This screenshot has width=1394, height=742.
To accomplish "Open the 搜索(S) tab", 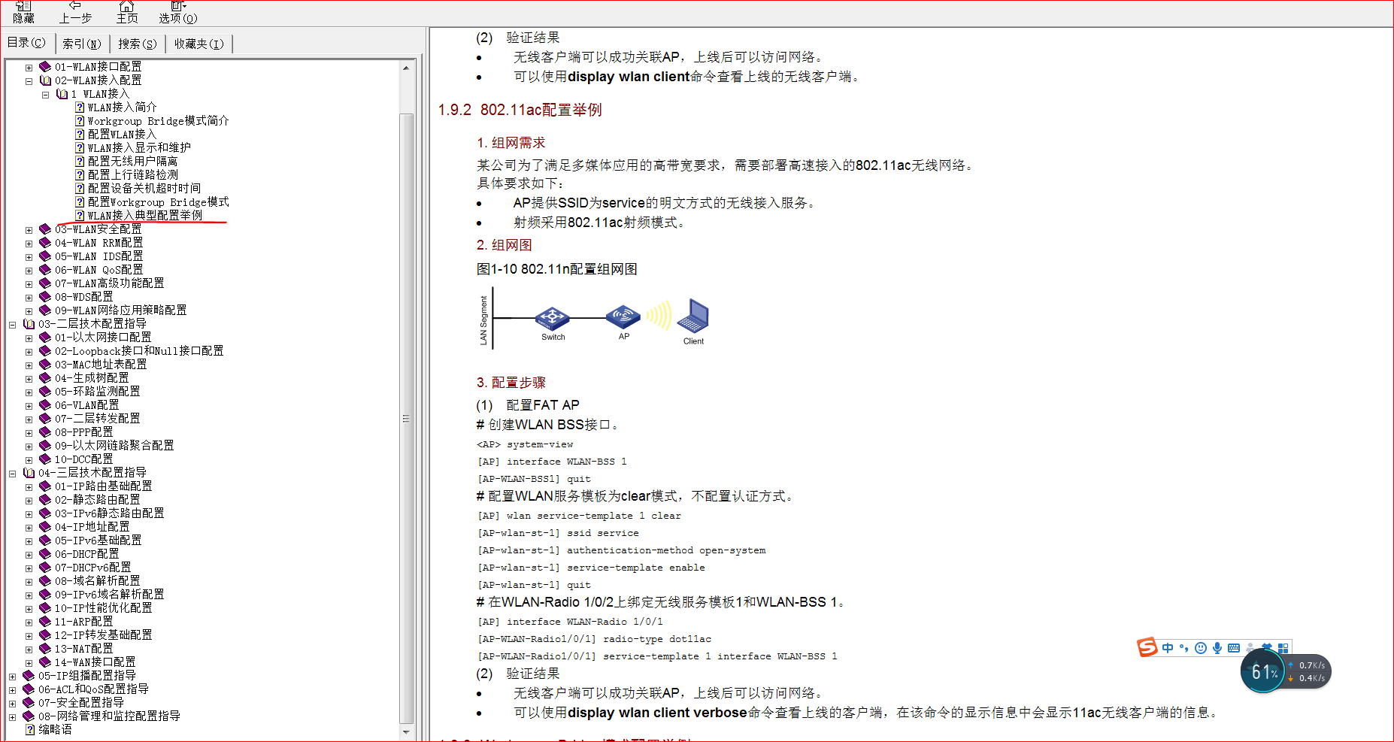I will pyautogui.click(x=137, y=44).
